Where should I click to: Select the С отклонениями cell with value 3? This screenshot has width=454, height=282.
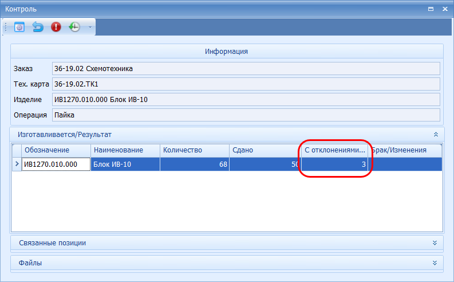pos(334,164)
